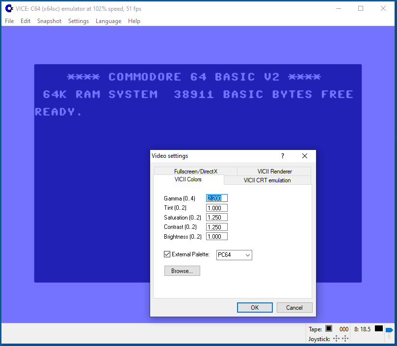This screenshot has width=397, height=346.
Task: Open the Help menu
Action: click(134, 21)
